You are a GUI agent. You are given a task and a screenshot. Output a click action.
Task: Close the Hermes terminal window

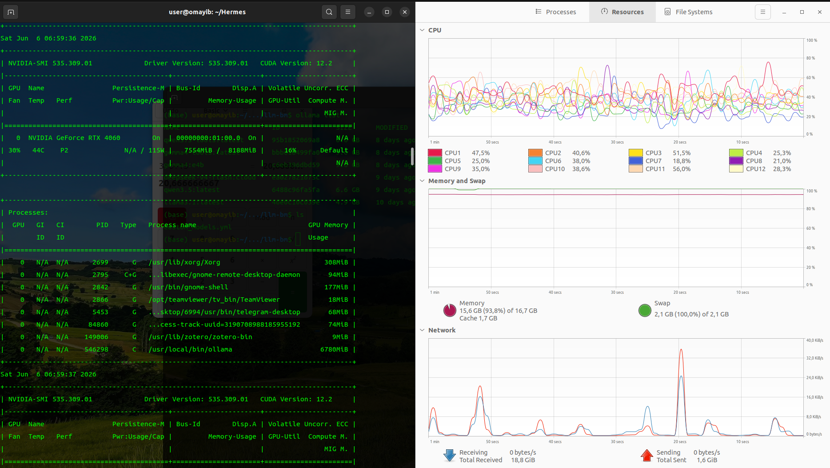click(405, 12)
